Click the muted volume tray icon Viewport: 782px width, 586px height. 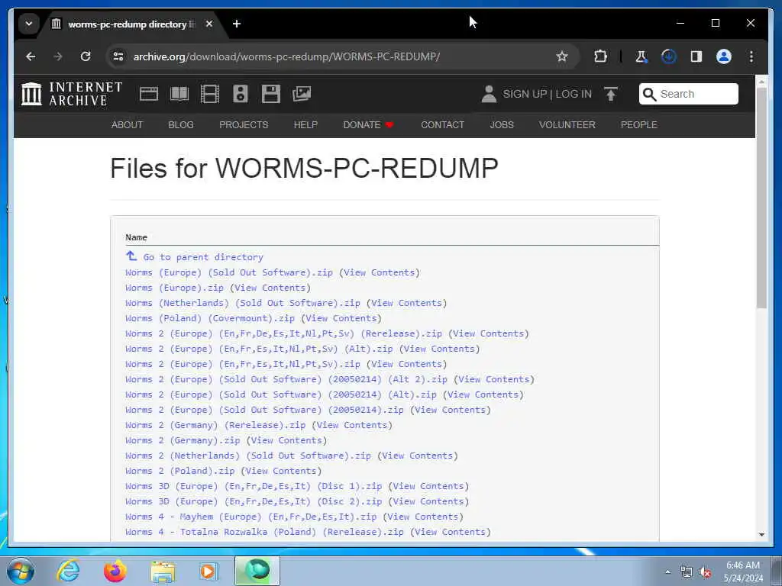pyautogui.click(x=705, y=572)
